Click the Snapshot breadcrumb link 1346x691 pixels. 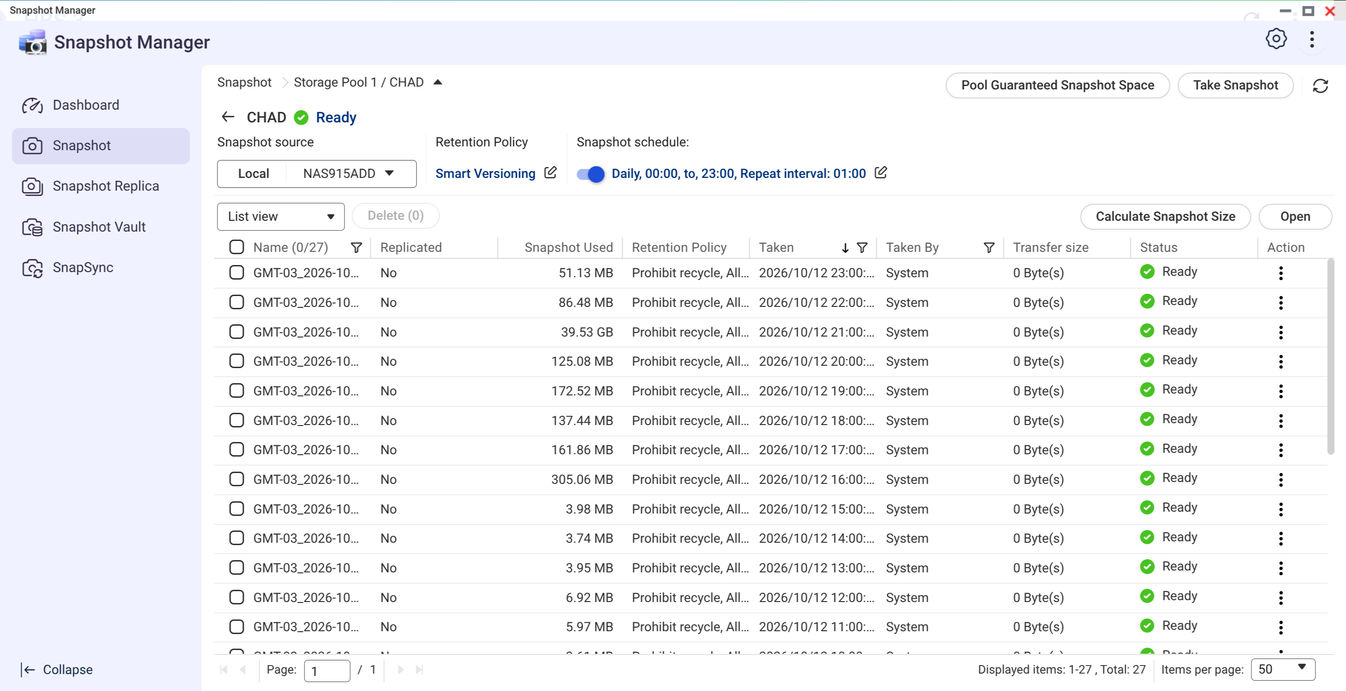tap(244, 82)
